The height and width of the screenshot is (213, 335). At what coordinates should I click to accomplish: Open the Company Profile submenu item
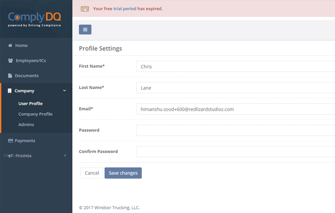coord(35,114)
